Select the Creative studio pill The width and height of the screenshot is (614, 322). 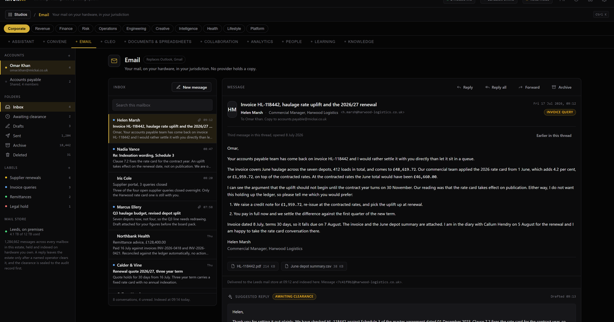[x=163, y=29]
